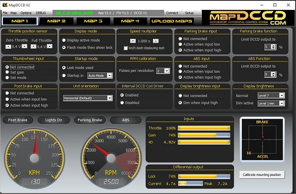Open Normal brightness Level 7 dropdown
The width and height of the screenshot is (296, 194).
coord(271,96)
